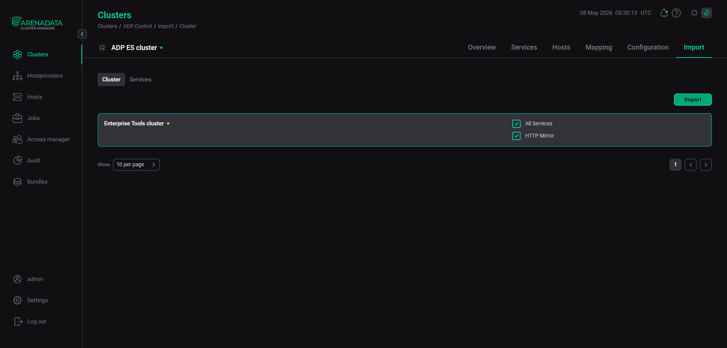Click the Hostproviders sidebar icon
The width and height of the screenshot is (727, 348).
point(17,76)
